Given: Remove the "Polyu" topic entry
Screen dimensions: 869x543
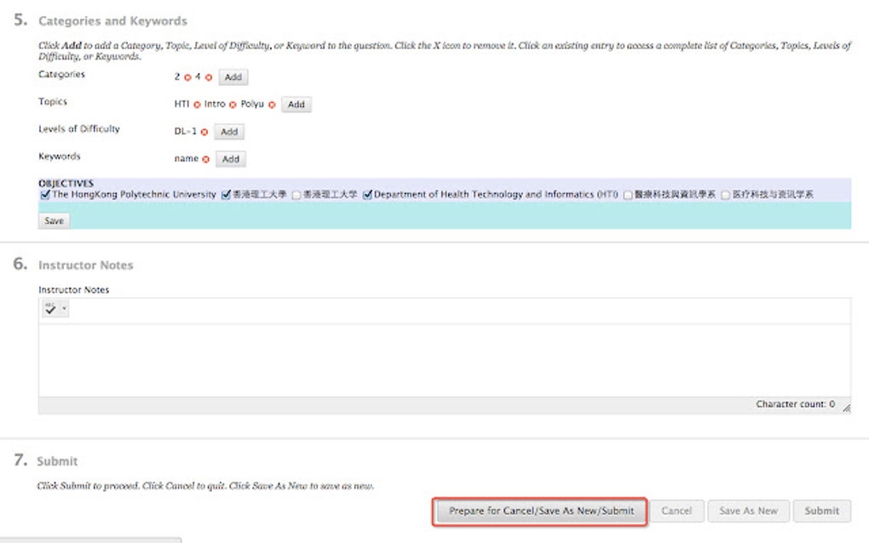Looking at the screenshot, I should tap(271, 104).
